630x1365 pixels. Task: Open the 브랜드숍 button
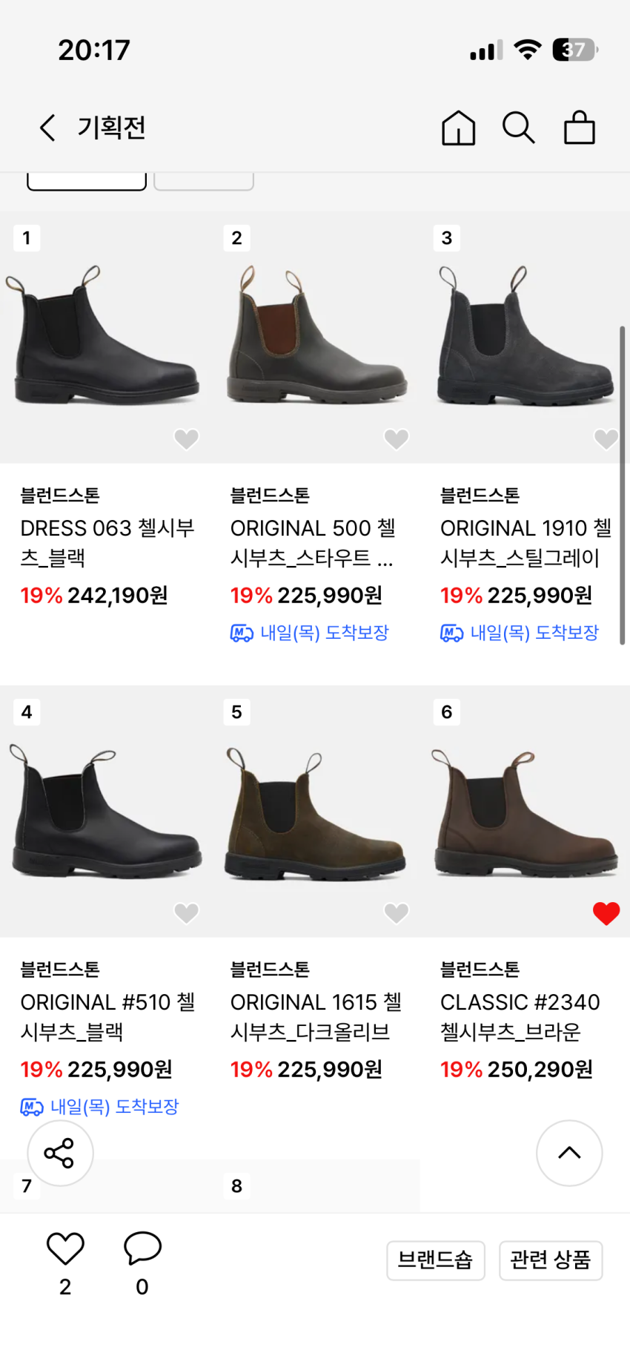coord(435,1260)
